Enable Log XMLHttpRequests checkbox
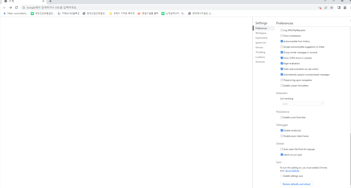Screen dimensions: 351x188 (x=282, y=30)
